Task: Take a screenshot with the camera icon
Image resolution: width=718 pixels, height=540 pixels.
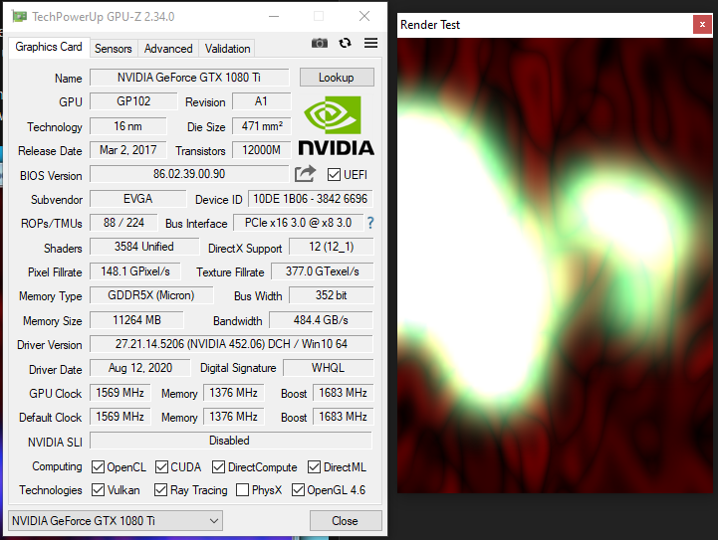Action: [319, 43]
